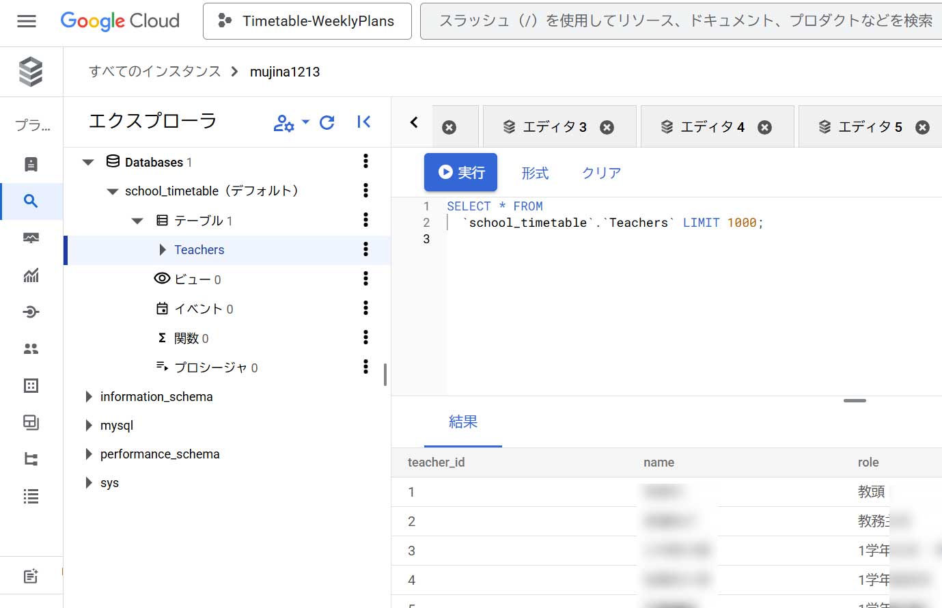Viewport: 942px width, 608px height.
Task: Refresh the explorer tree
Action: 327,122
